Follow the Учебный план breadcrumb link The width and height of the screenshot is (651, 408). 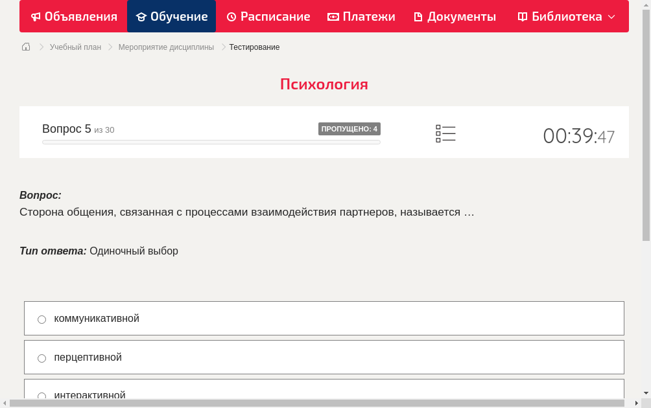(x=74, y=47)
